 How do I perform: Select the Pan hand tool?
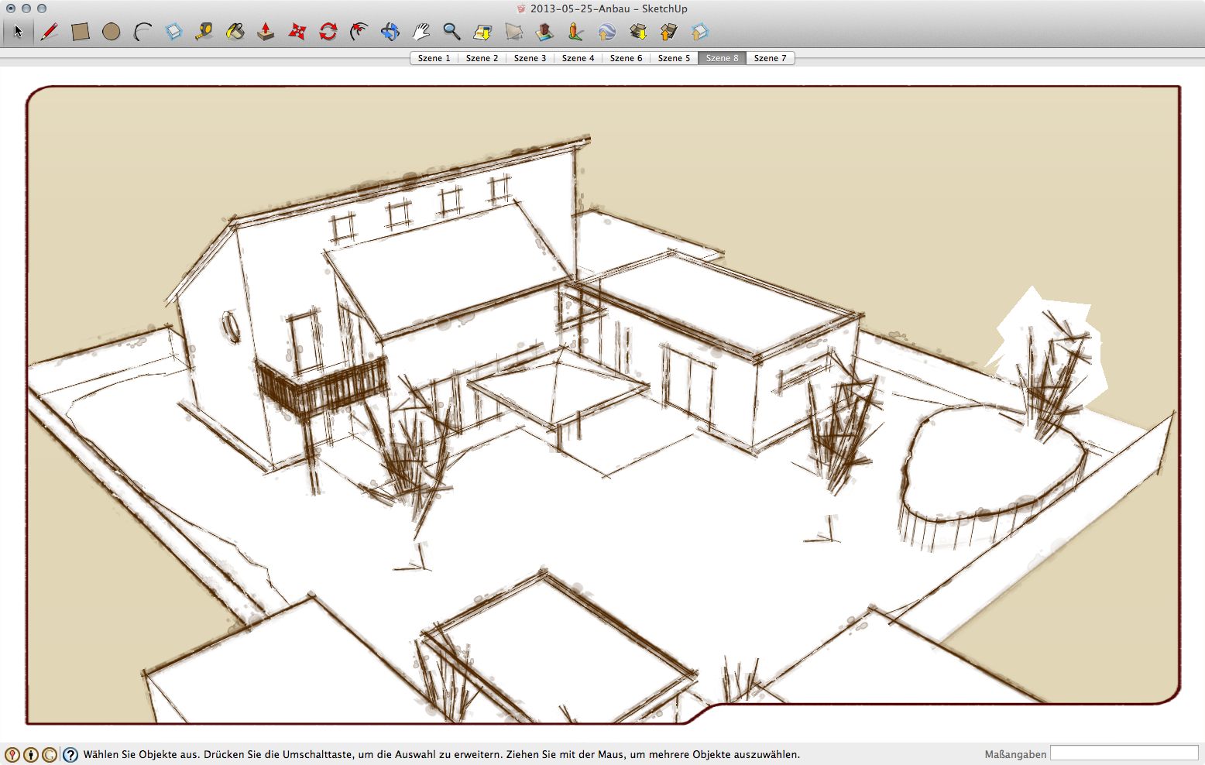click(421, 32)
